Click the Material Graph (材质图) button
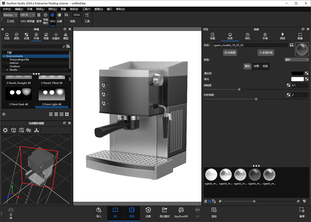The height and width of the screenshot is (222, 311). coord(230,53)
